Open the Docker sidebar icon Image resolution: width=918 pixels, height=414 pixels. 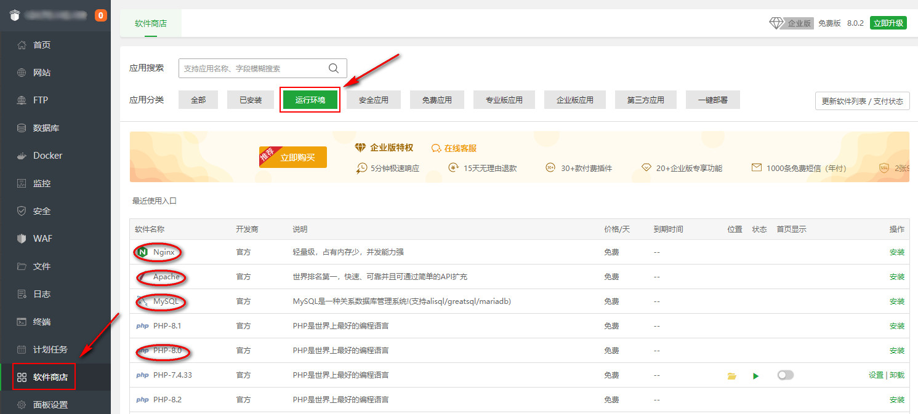tap(22, 156)
